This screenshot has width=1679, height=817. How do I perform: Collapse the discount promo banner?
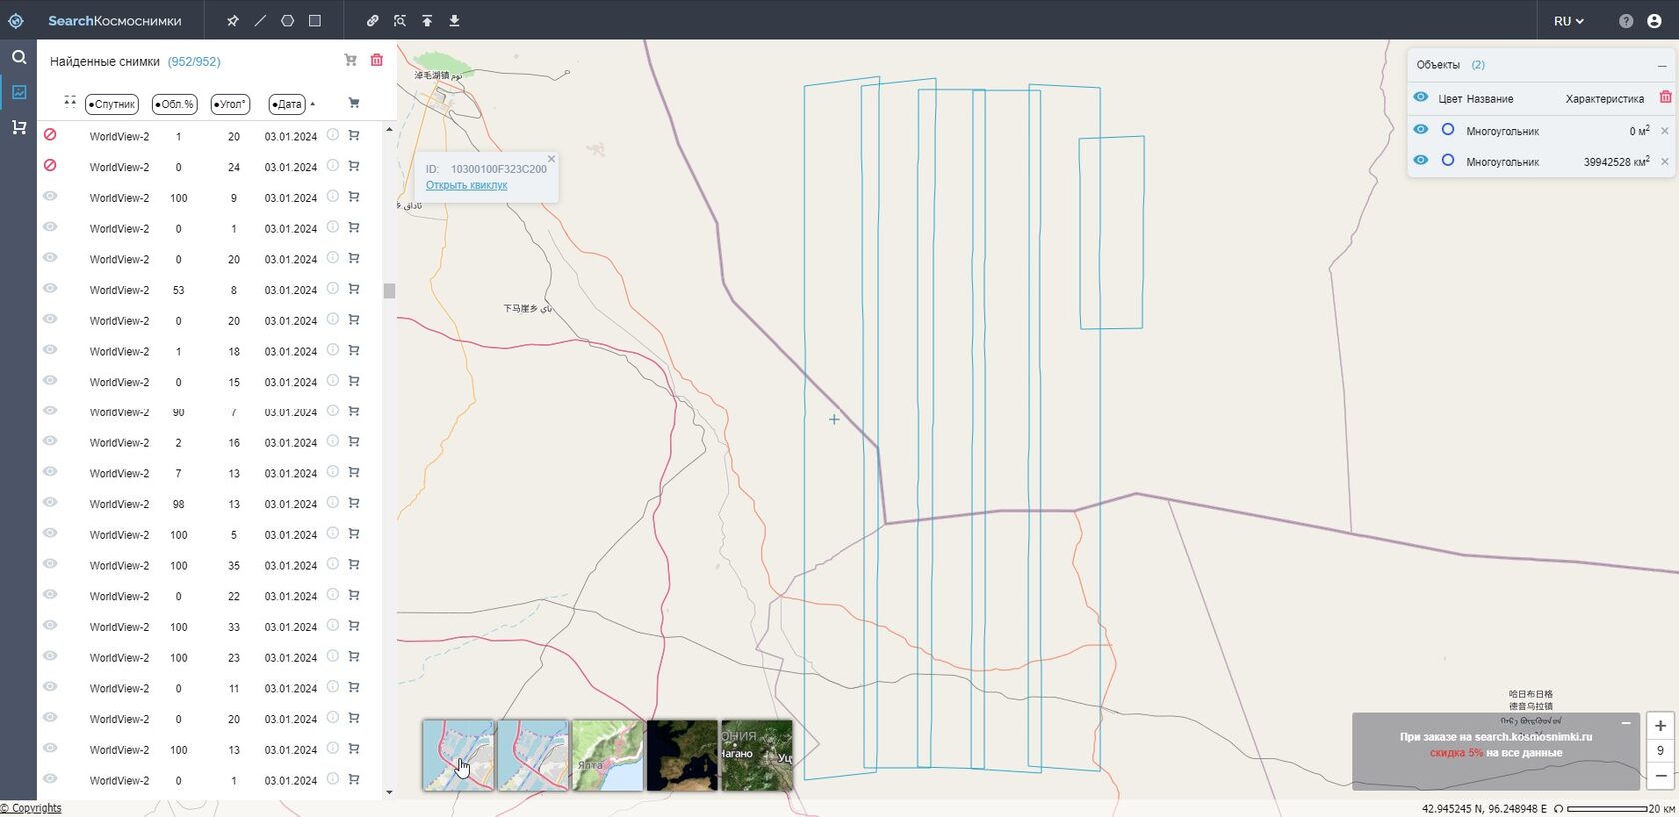(1626, 723)
